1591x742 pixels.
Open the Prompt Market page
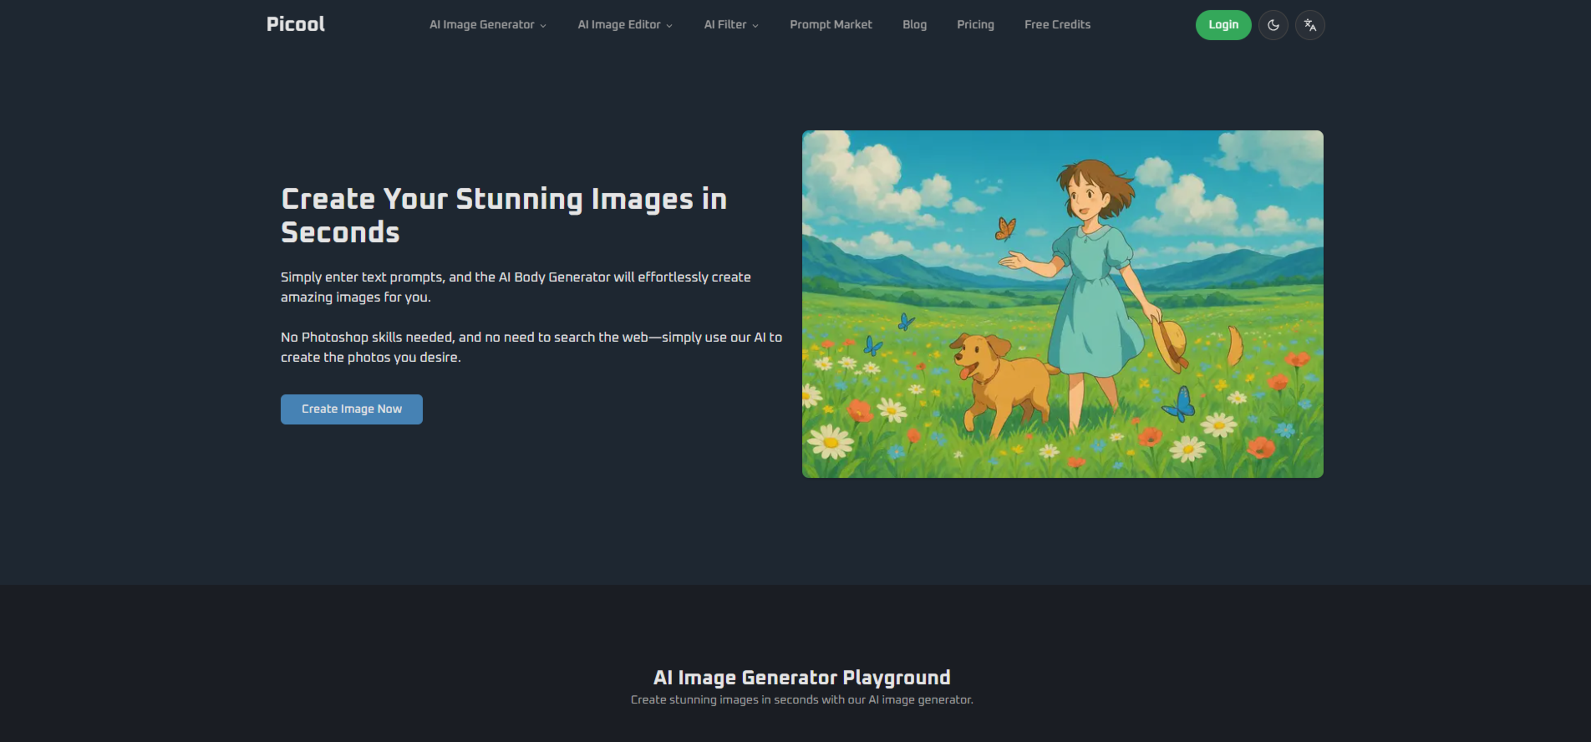pyautogui.click(x=830, y=25)
